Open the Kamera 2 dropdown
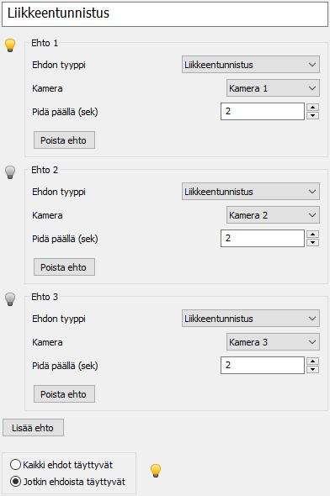The width and height of the screenshot is (330, 496). point(273,215)
